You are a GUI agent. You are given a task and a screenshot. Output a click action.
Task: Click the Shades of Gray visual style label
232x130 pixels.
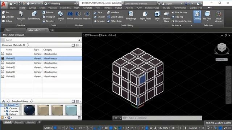[108, 35]
